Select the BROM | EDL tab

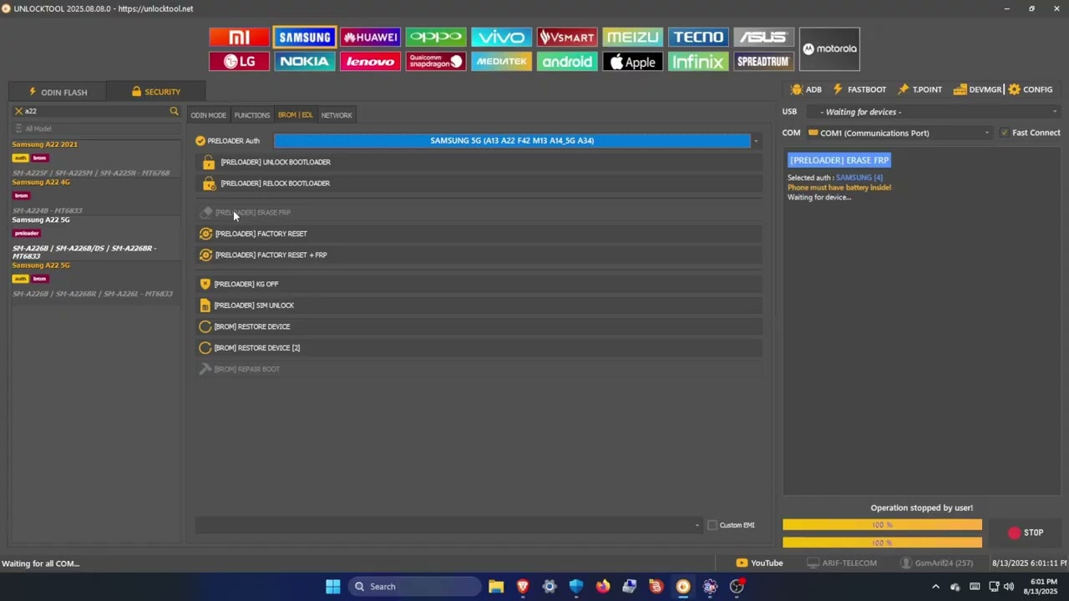pyautogui.click(x=296, y=115)
